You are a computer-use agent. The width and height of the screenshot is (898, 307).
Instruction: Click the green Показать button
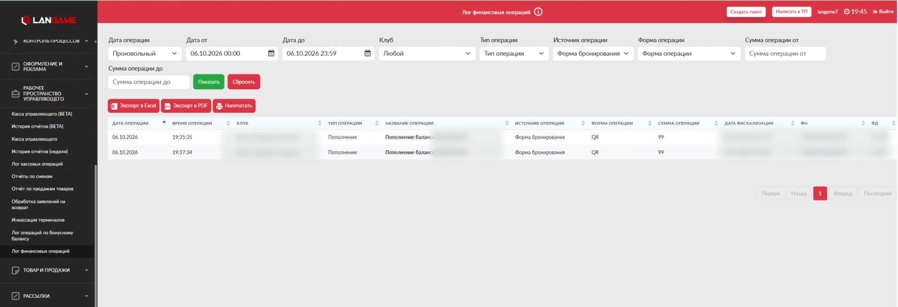point(208,82)
